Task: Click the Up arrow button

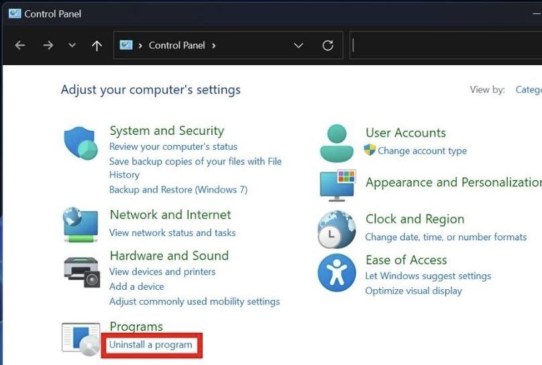Action: [97, 46]
